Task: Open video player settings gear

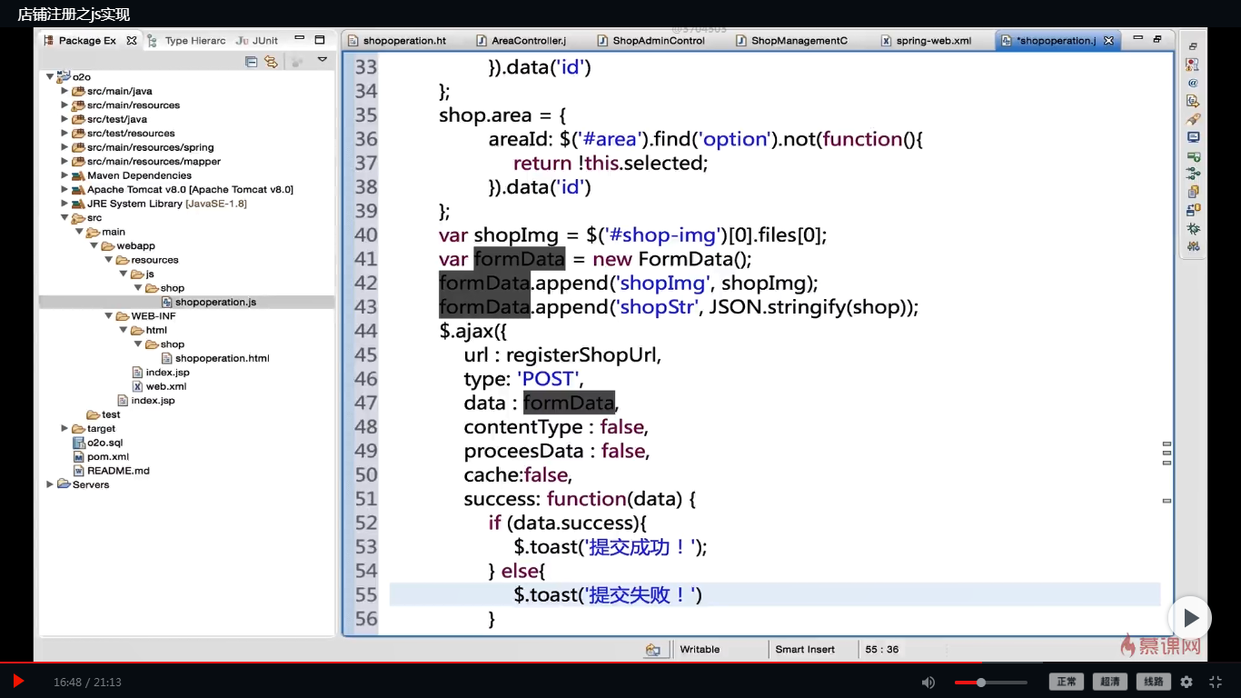Action: (x=1186, y=682)
